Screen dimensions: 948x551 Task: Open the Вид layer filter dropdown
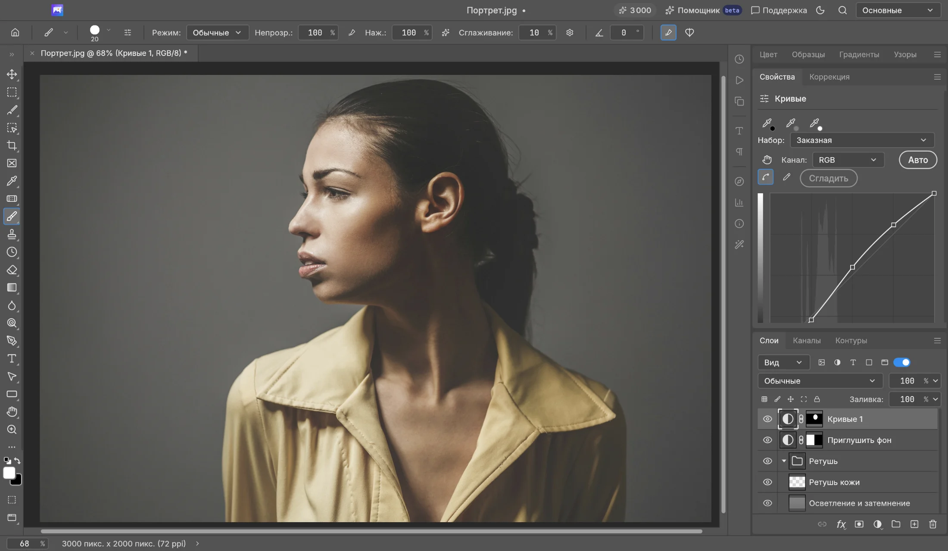click(783, 362)
